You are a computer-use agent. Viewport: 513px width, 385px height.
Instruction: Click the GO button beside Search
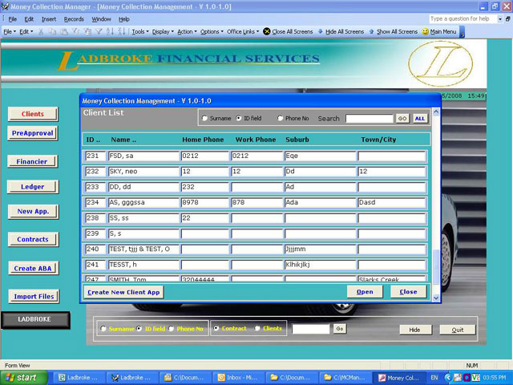point(402,119)
